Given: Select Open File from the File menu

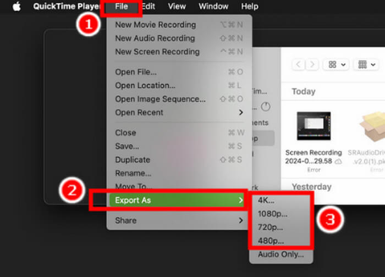Looking at the screenshot, I should coord(135,72).
